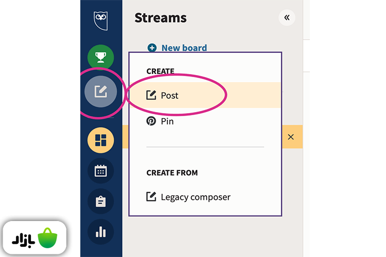Click the CREATE FROM section label
386x257 pixels.
[172, 173]
